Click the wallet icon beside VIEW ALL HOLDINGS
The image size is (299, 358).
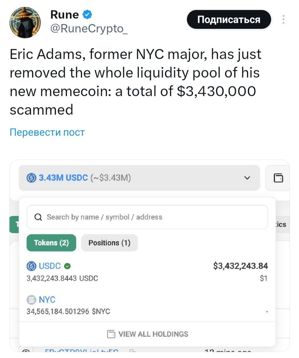click(x=111, y=334)
